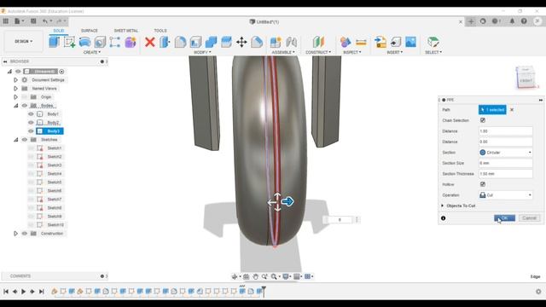Screen dimensions: 546x307
Task: Open the Operation Cut dropdown
Action: 506,195
